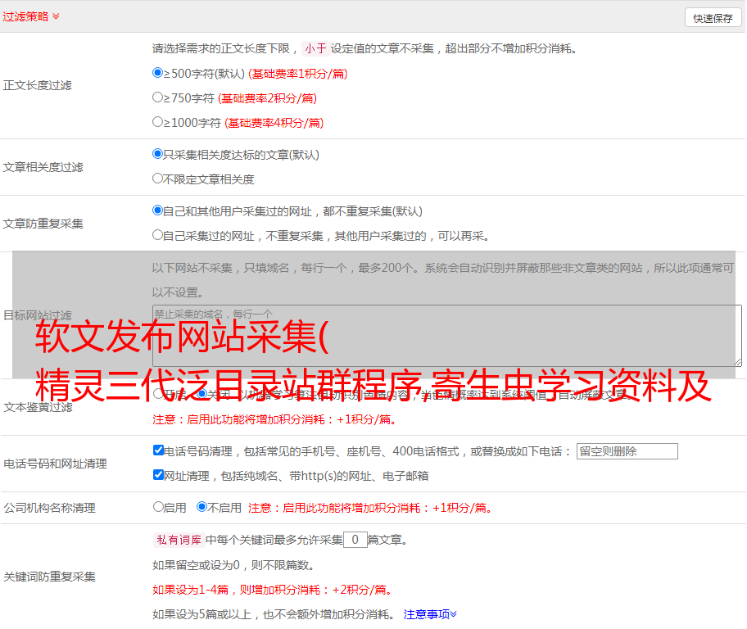Grab the domain text area resize handle

[737, 361]
